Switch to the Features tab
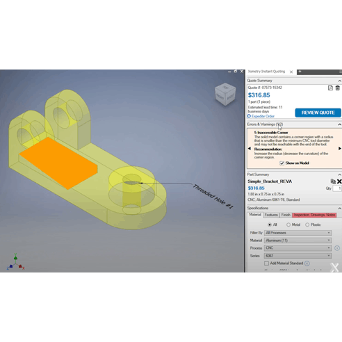 (271, 215)
